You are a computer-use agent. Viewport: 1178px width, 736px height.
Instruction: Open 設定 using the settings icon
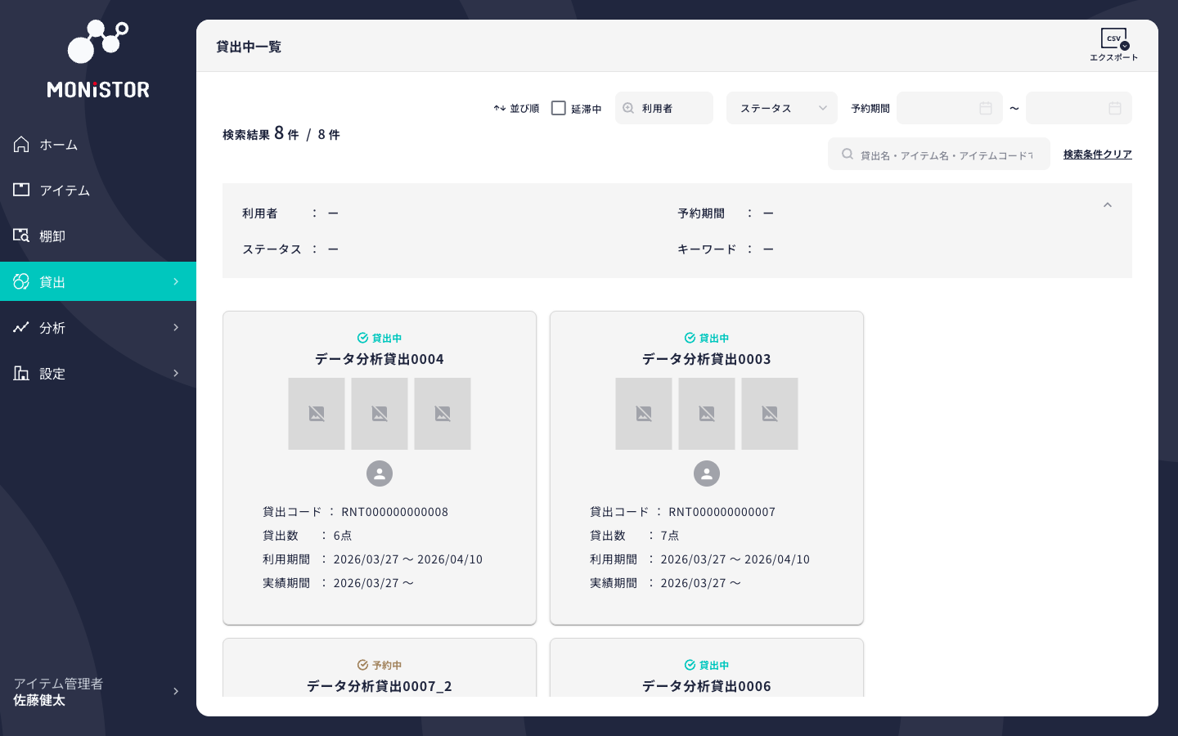20,373
